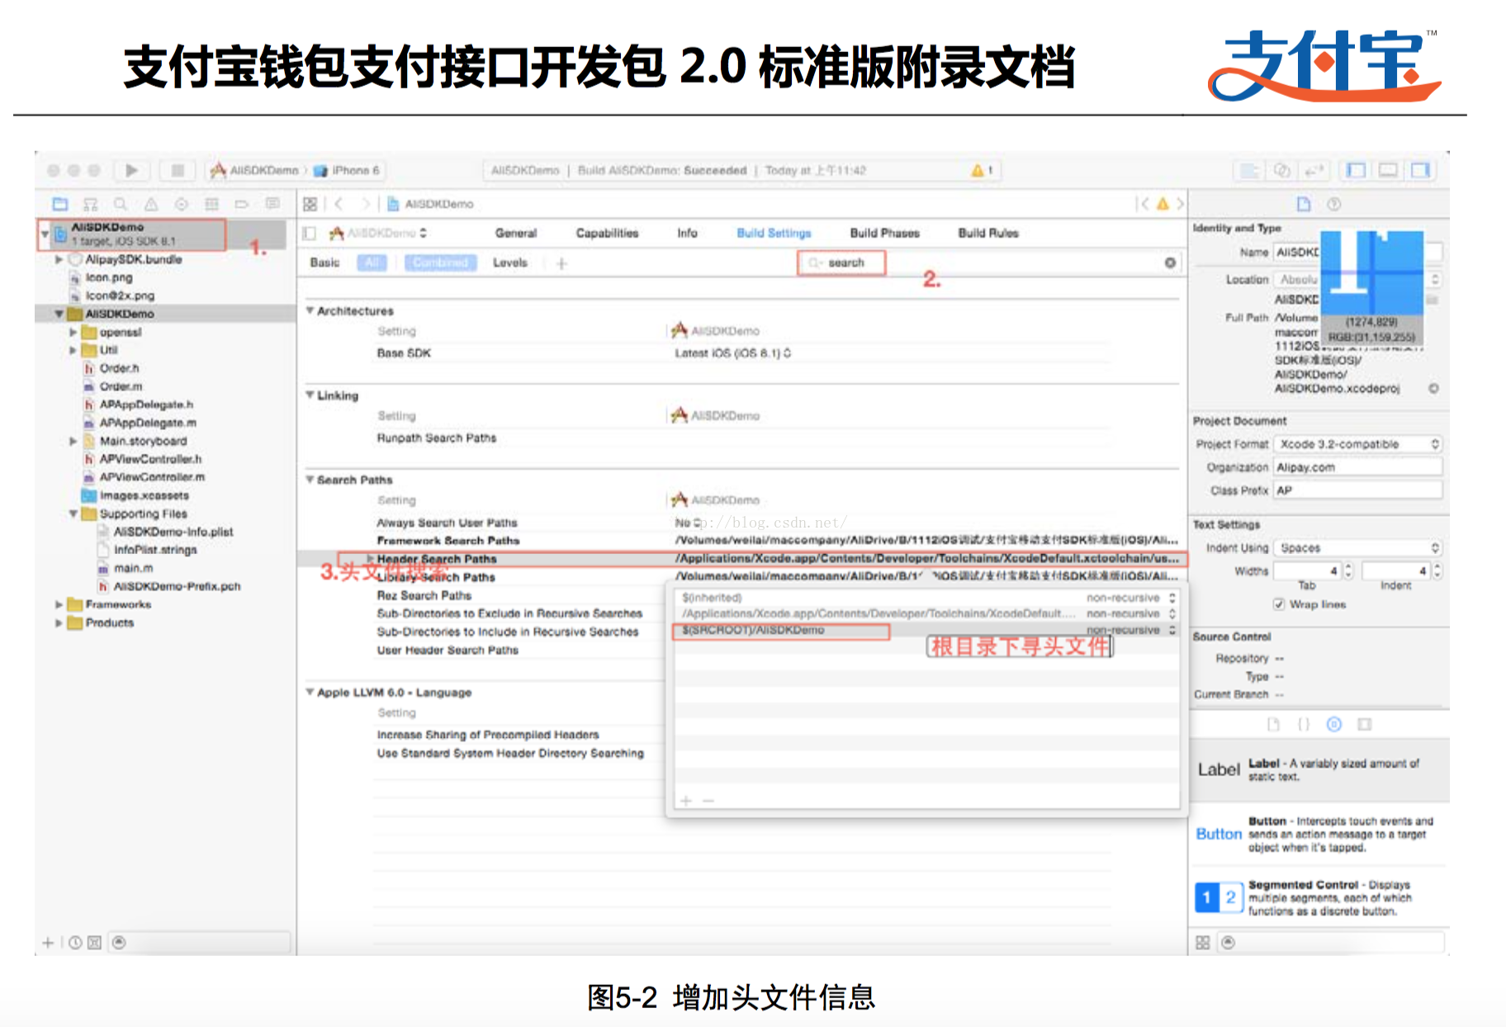Viewport: 1506px width, 1027px height.
Task: Switch to the Capabilities tab
Action: click(607, 233)
